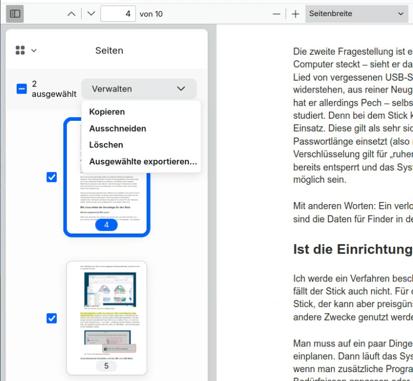
Task: Select Ausgewählte exportieren… option
Action: tap(143, 161)
